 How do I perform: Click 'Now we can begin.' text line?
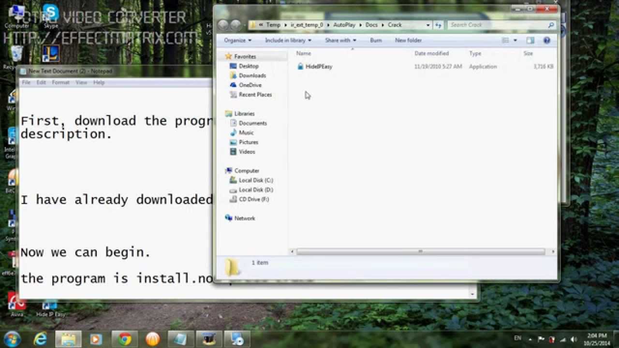(x=86, y=252)
